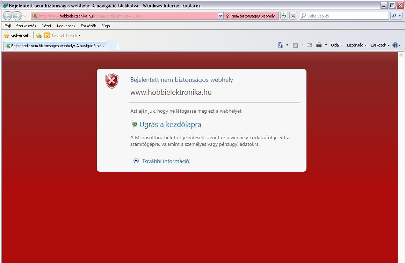This screenshot has height=263, width=405.
Task: Expand További információ section
Action: click(166, 161)
